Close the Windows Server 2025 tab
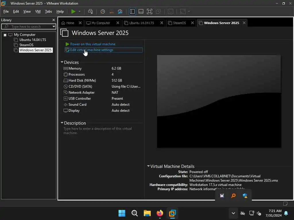The width and height of the screenshot is (294, 220). 244,23
